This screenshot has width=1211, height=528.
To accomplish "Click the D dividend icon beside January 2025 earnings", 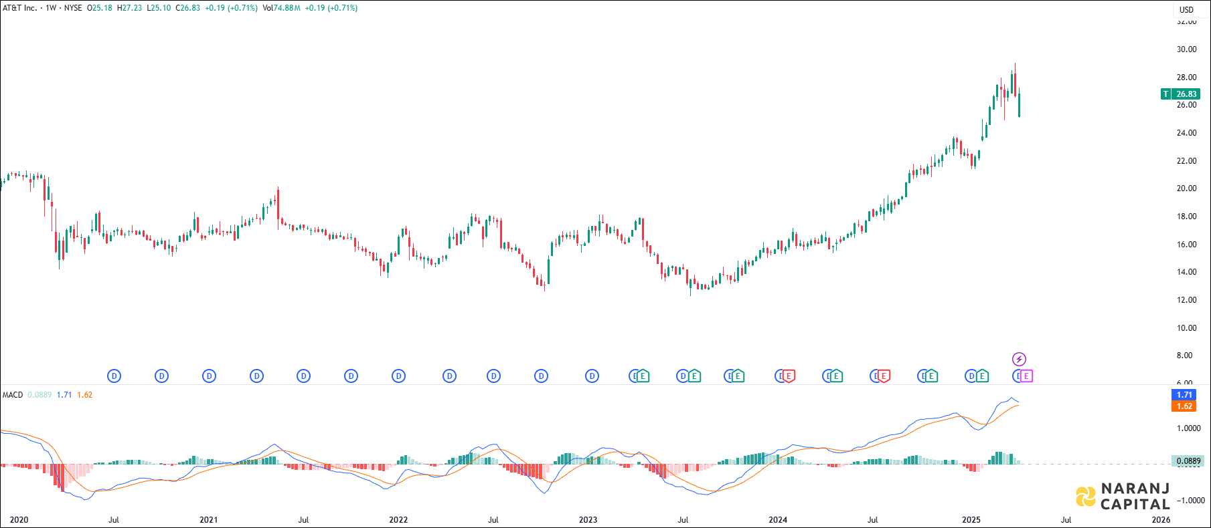I will pos(971,376).
